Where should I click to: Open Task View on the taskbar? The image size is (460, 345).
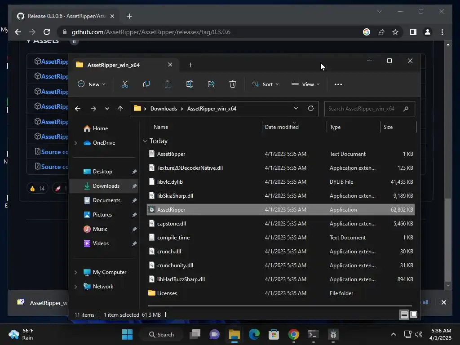[195, 334]
